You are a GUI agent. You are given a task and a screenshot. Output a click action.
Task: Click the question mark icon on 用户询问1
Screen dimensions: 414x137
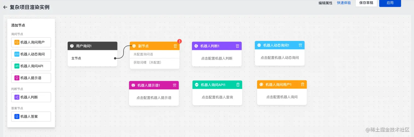pos(72,46)
